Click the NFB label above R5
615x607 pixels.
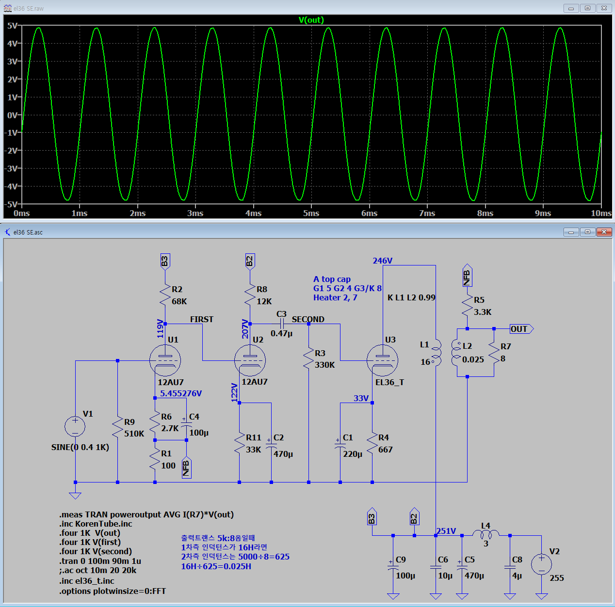click(x=467, y=276)
